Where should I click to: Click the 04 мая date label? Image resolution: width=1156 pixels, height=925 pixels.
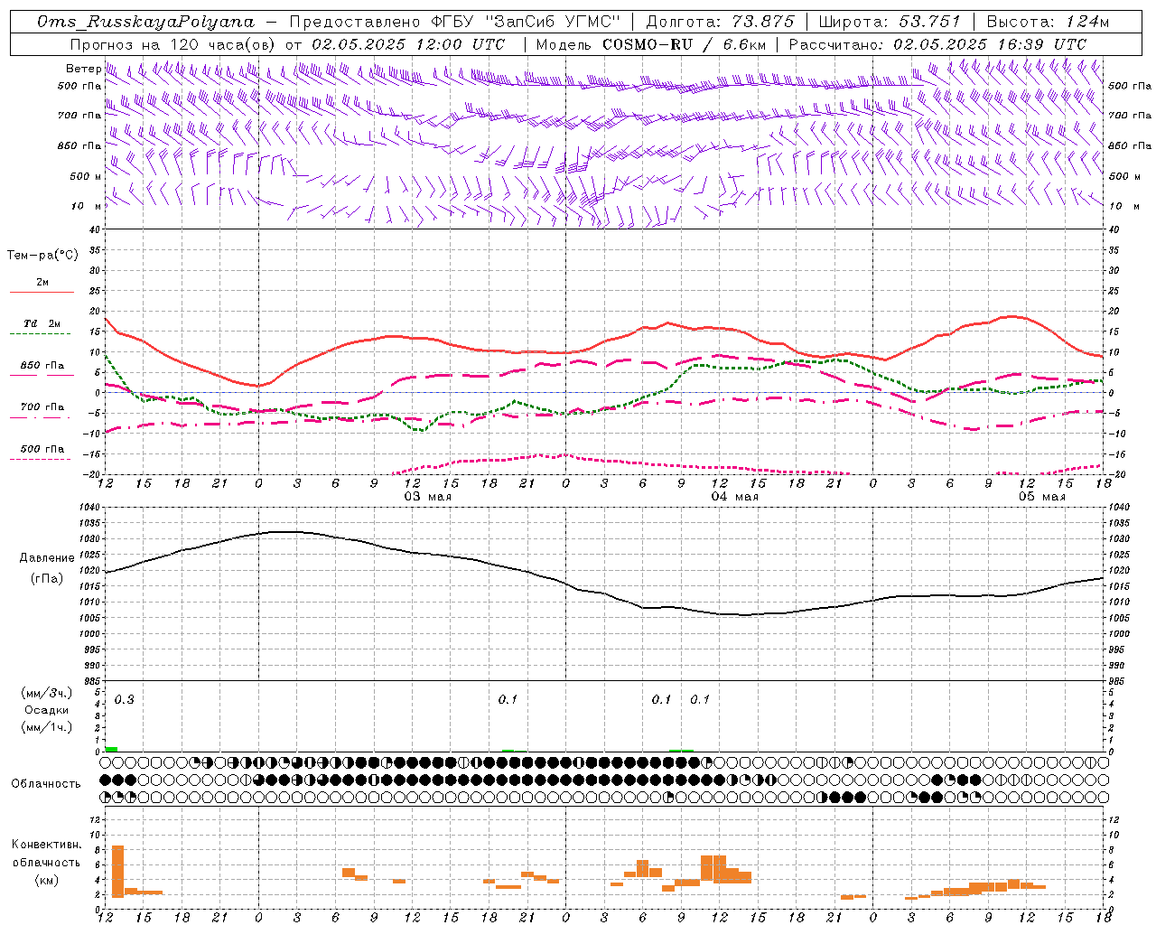click(x=735, y=497)
